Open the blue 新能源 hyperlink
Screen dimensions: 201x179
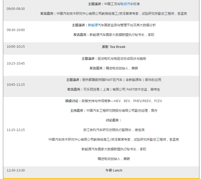pos(93,25)
